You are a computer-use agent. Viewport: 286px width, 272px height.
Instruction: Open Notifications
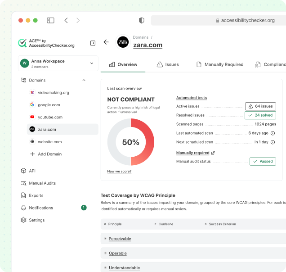click(41, 208)
